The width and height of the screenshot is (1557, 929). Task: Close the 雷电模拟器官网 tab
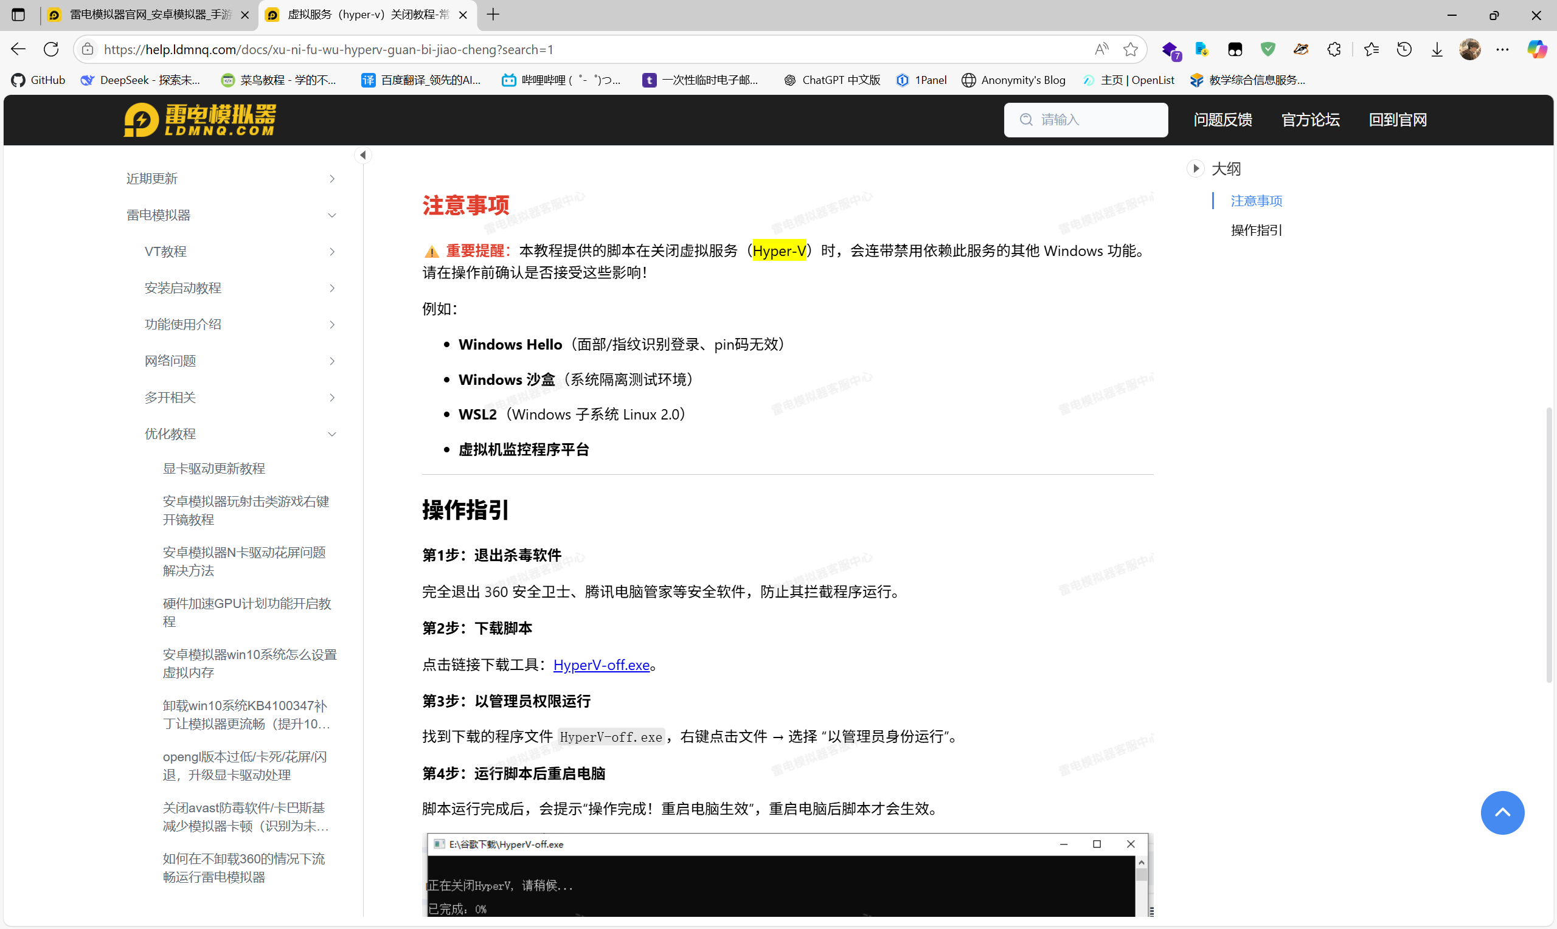(x=244, y=15)
